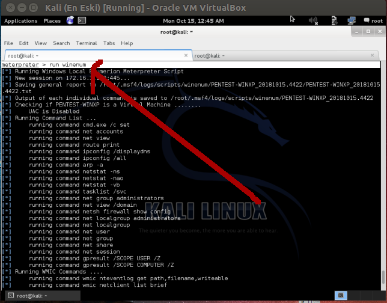The height and width of the screenshot is (303, 387).
Task: Click 'running command ipconfig /displaydns' line
Action: click(x=90, y=151)
